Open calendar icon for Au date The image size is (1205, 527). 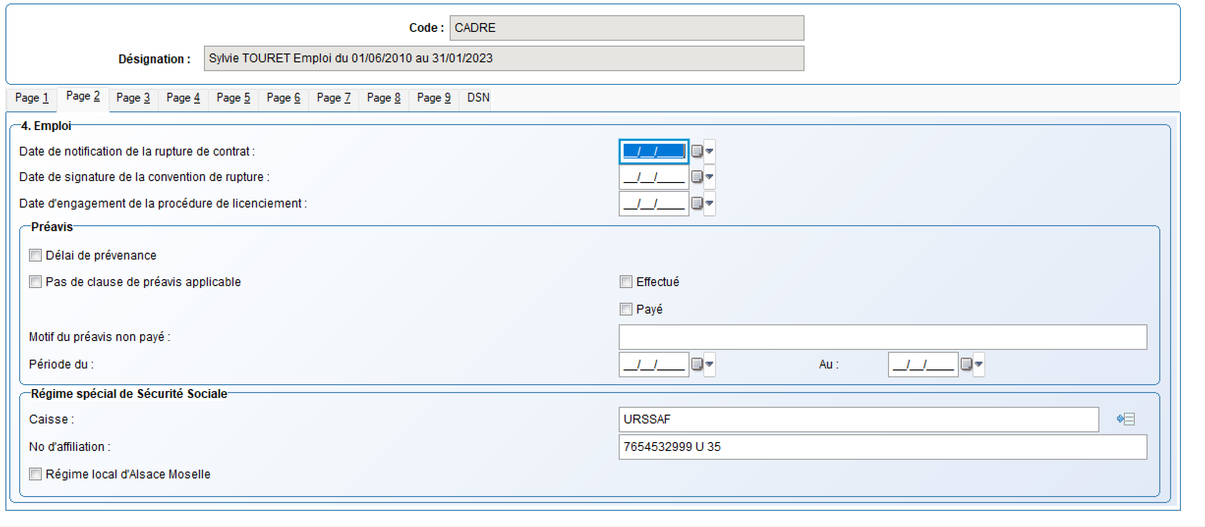coord(966,364)
